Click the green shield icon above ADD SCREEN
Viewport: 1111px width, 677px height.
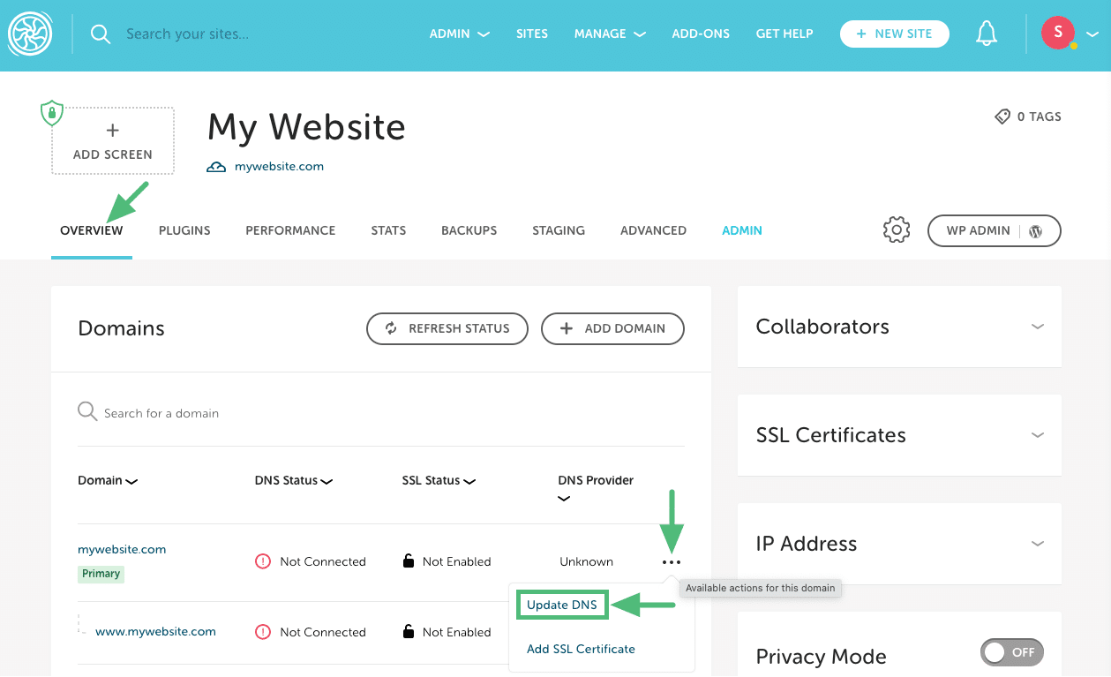[x=52, y=113]
